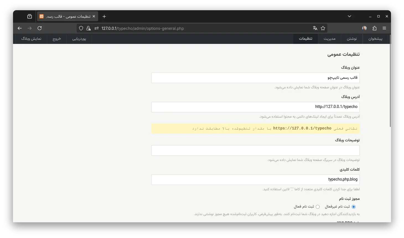
Task: Bookmark this page with the star icon
Action: (x=323, y=28)
